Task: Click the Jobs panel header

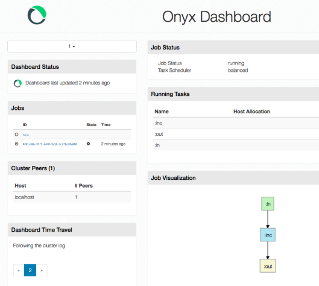Action: pyautogui.click(x=72, y=108)
